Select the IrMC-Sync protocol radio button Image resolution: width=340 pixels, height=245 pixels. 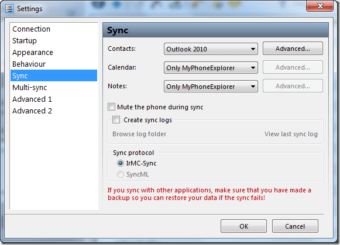tap(121, 163)
